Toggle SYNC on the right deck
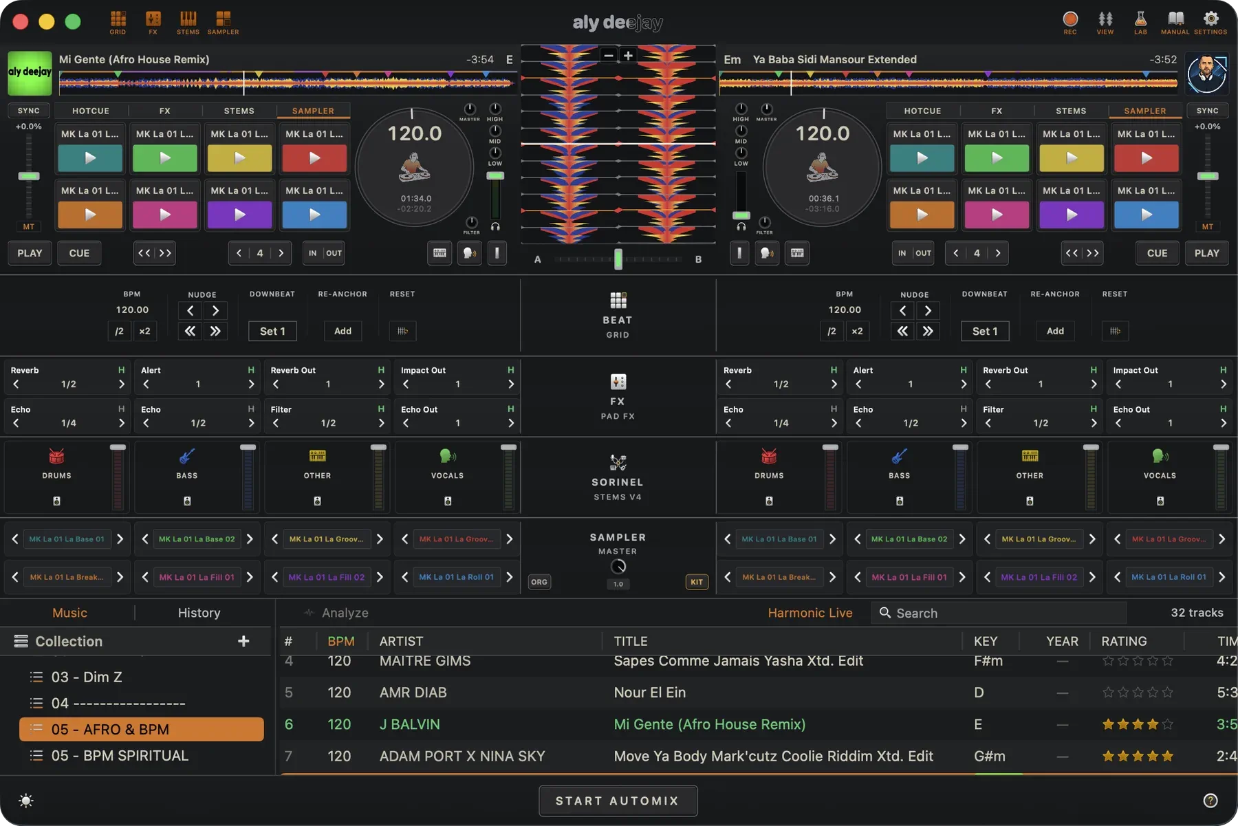 1207,111
